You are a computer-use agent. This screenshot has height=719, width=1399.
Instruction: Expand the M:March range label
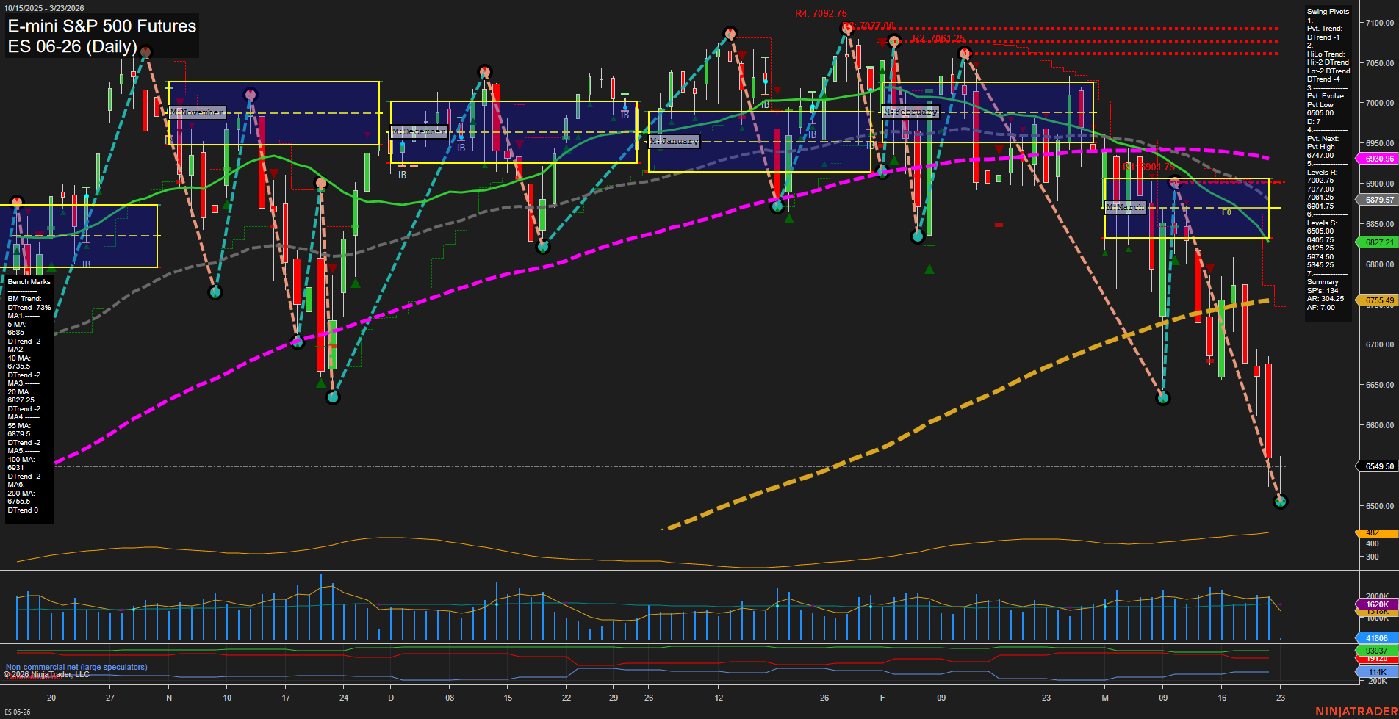(1125, 206)
